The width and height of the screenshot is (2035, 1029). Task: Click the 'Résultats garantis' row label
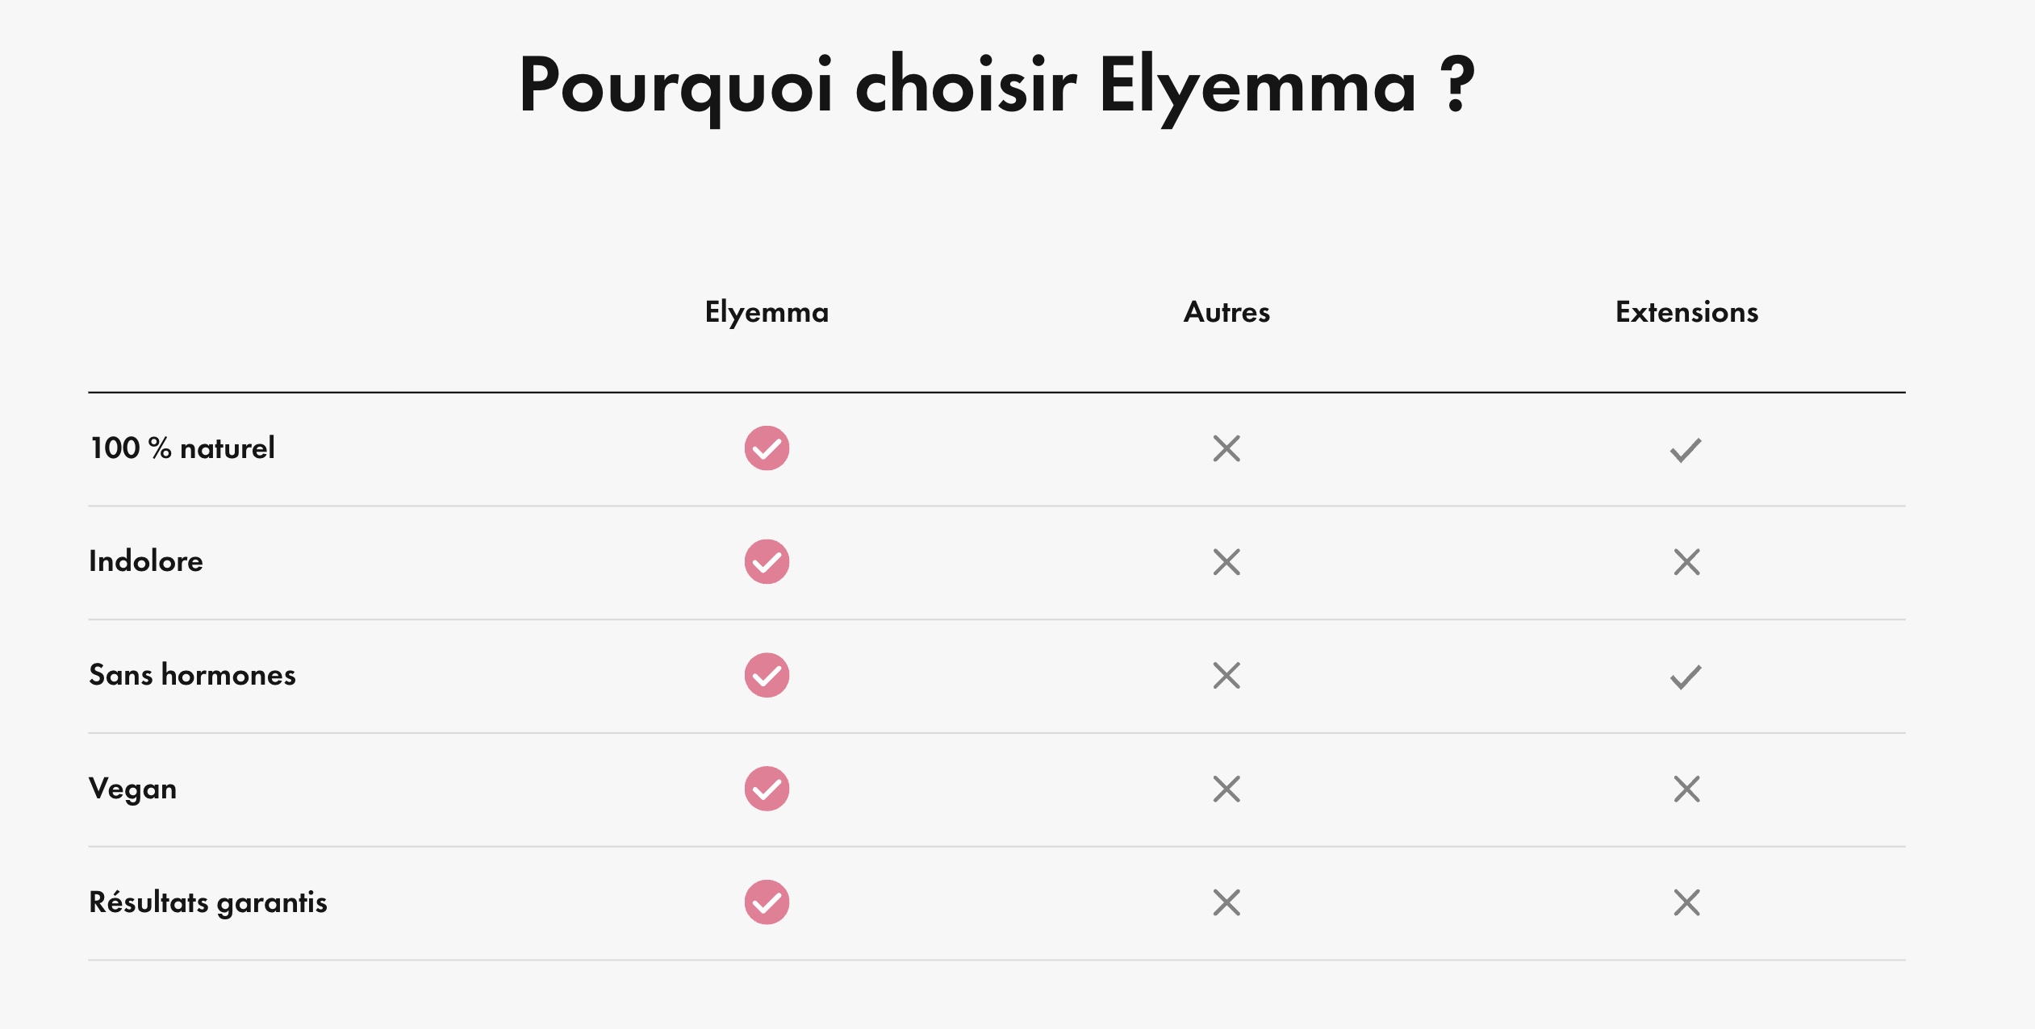point(208,902)
